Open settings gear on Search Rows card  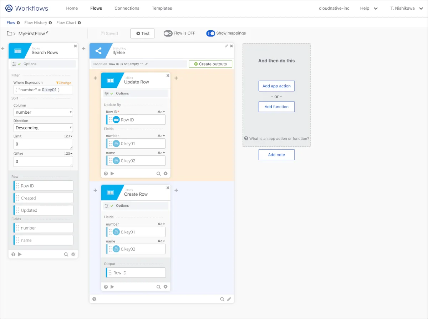pos(73,254)
